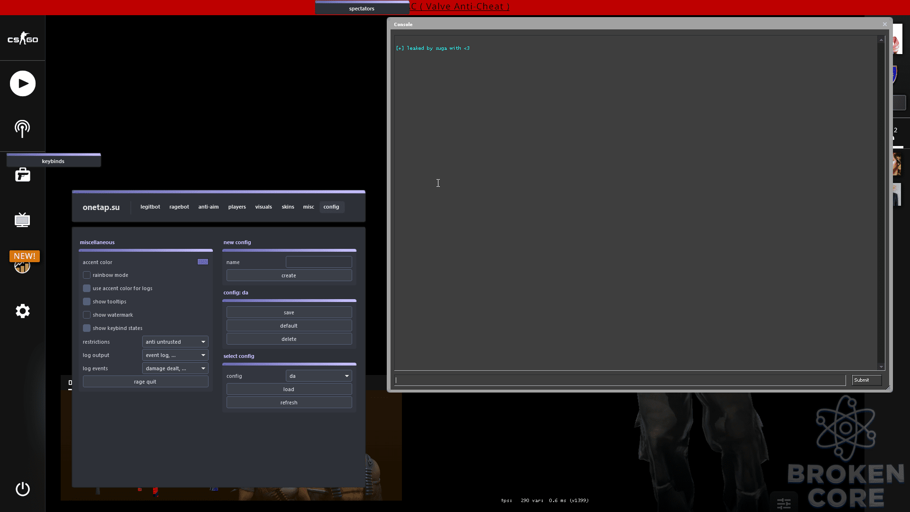
Task: Toggle show tooltips checkbox
Action: [x=87, y=302]
